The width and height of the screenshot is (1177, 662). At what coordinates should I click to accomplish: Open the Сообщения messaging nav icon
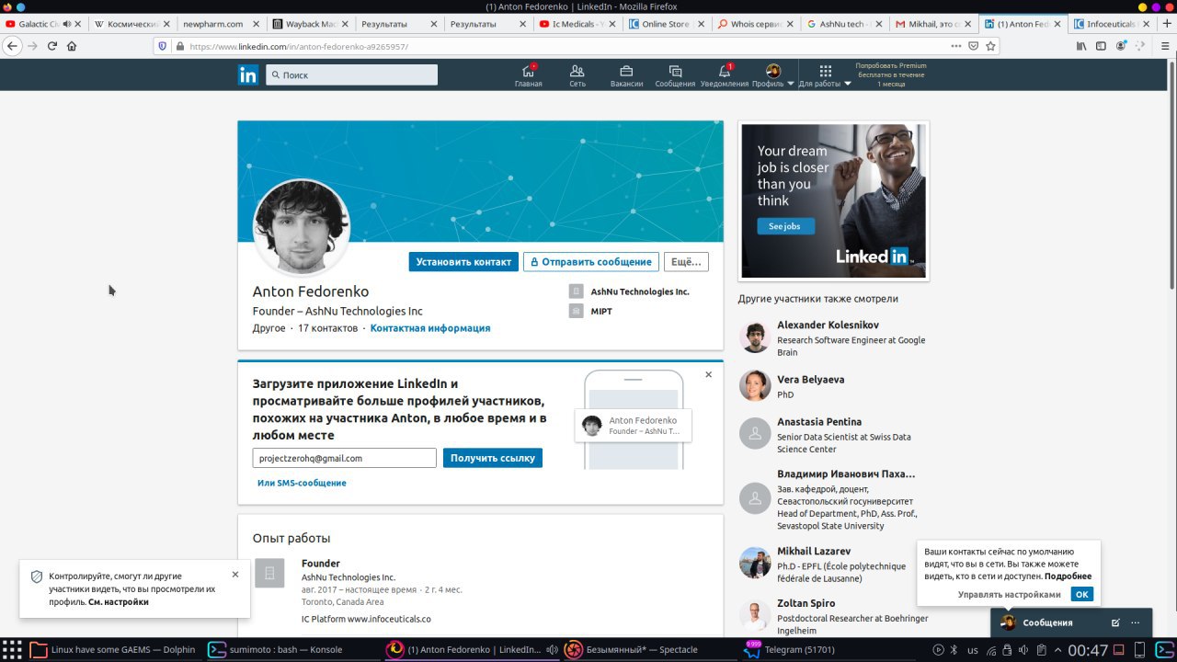(675, 75)
